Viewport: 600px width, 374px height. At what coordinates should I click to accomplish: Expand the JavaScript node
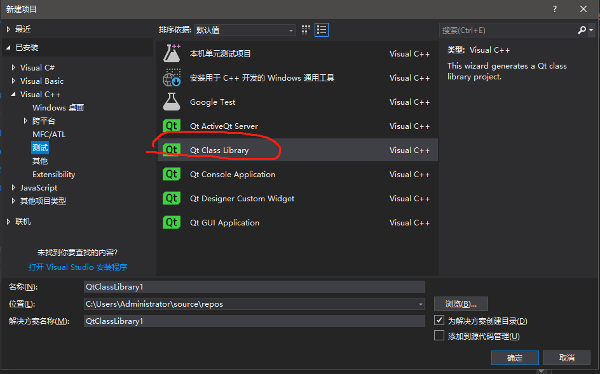13,187
